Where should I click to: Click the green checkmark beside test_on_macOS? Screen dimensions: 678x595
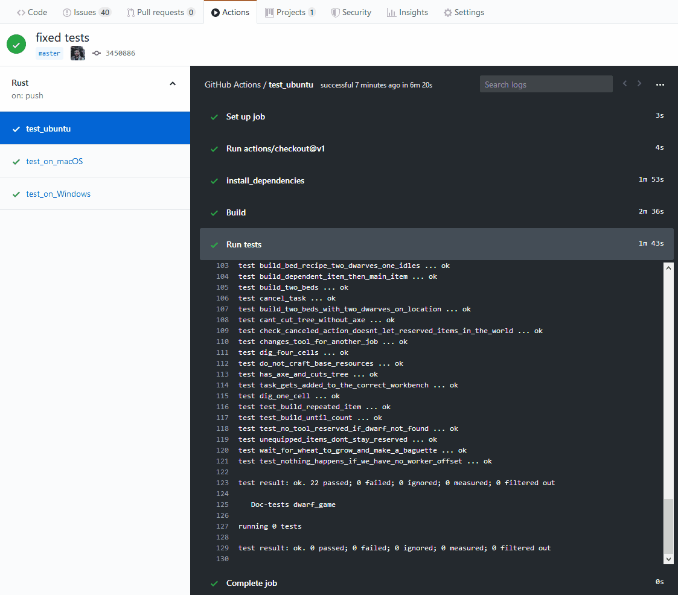(x=16, y=161)
